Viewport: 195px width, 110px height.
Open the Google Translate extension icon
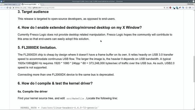(x=183, y=8)
